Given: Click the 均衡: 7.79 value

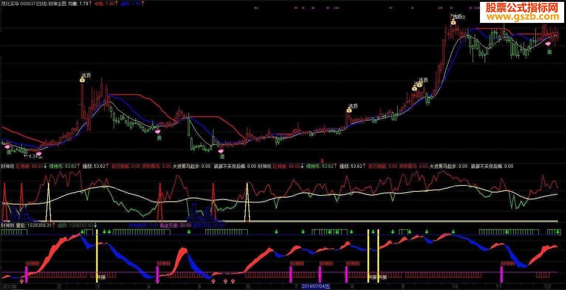Looking at the screenshot, I should 78,3.
